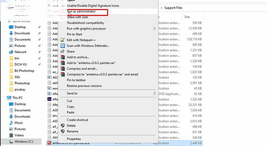Screen dimensions: 267x146
Task: Click WinRAR icon beside Compress and email
Action: (x=63, y=69)
